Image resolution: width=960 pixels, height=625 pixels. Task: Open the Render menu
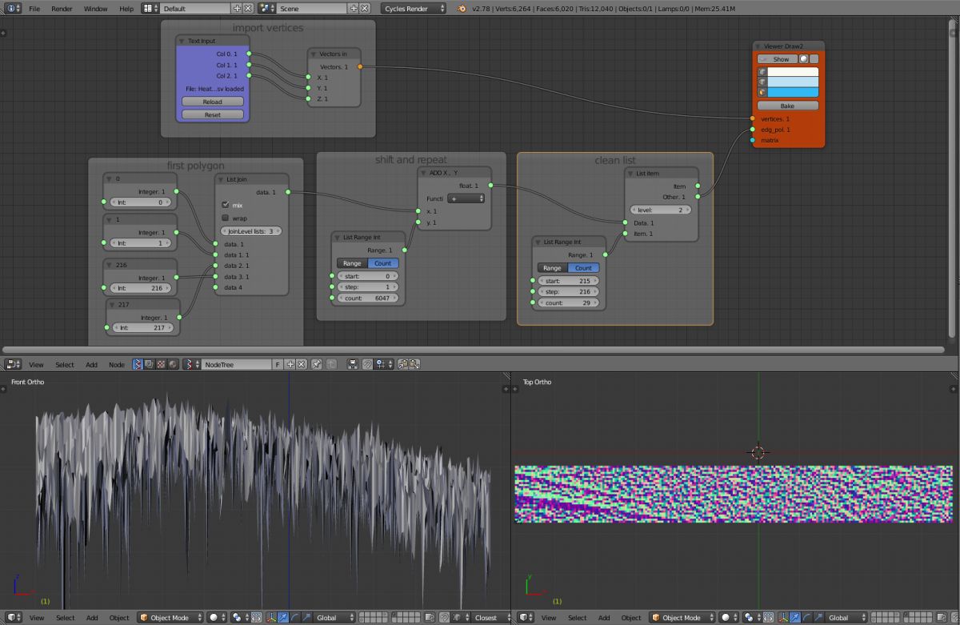[62, 8]
